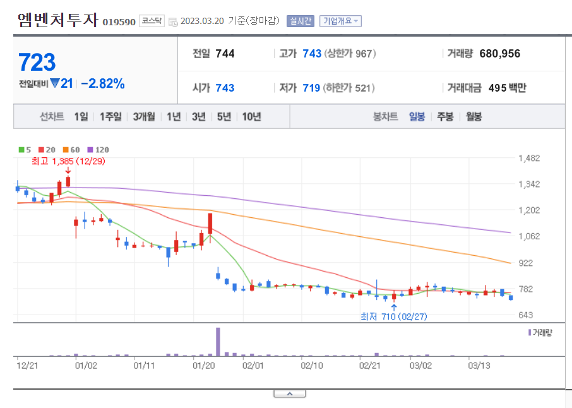Click the 03/13 date axis label
This screenshot has width=572, height=408.
coord(479,366)
